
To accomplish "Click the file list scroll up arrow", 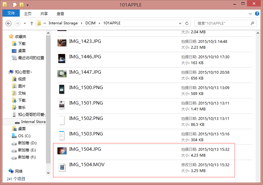I will [258, 33].
